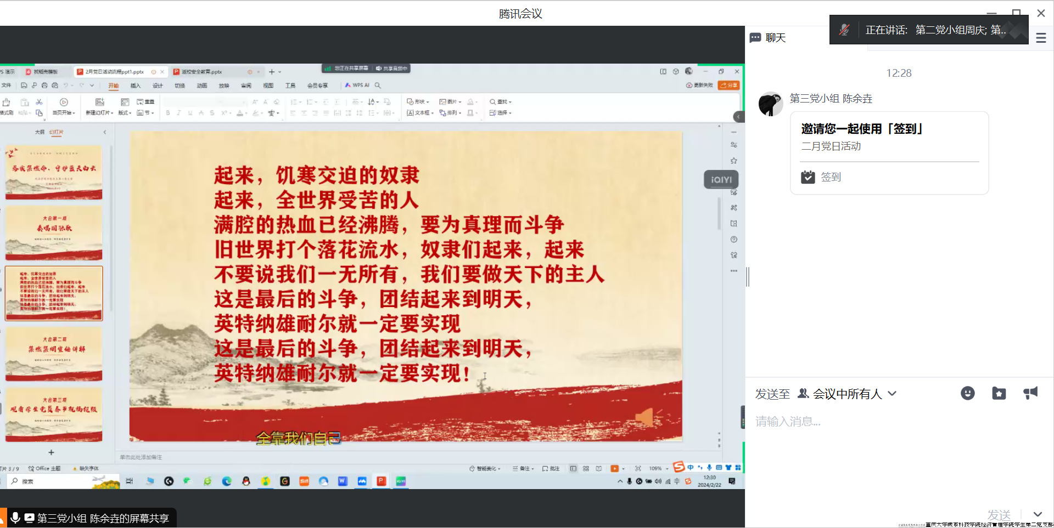Open PowerPoint icon in the shared taskbar
Image resolution: width=1054 pixels, height=528 pixels.
click(x=381, y=481)
